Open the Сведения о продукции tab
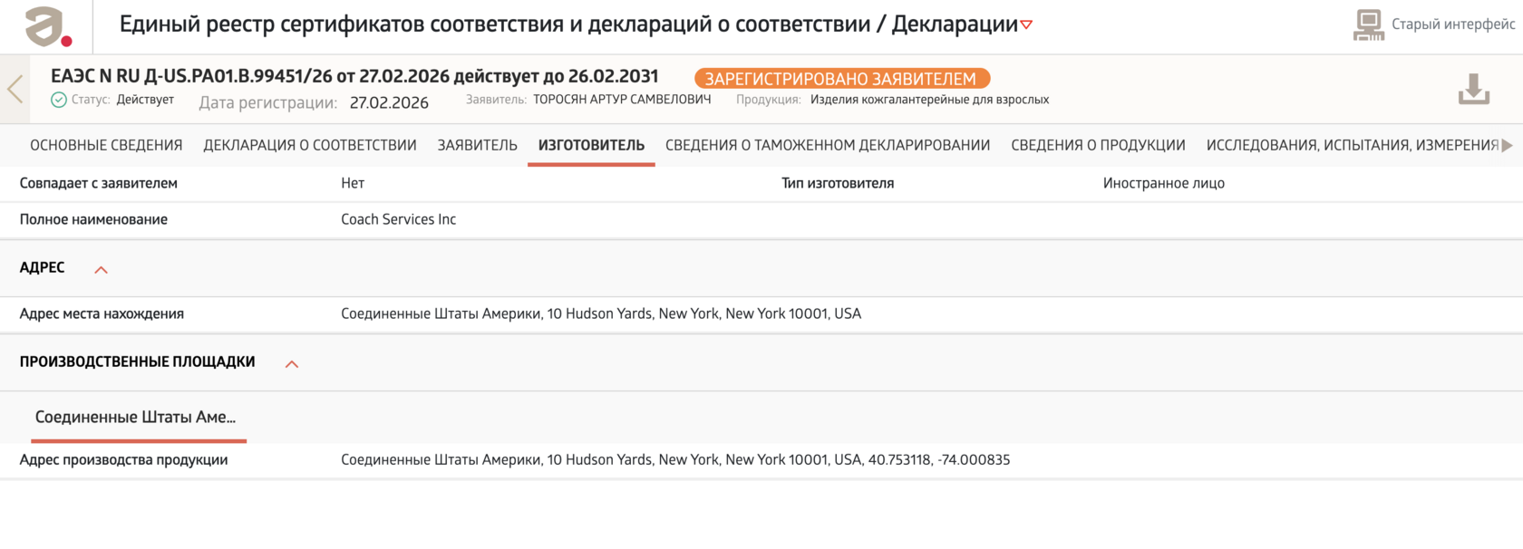 pos(1098,145)
